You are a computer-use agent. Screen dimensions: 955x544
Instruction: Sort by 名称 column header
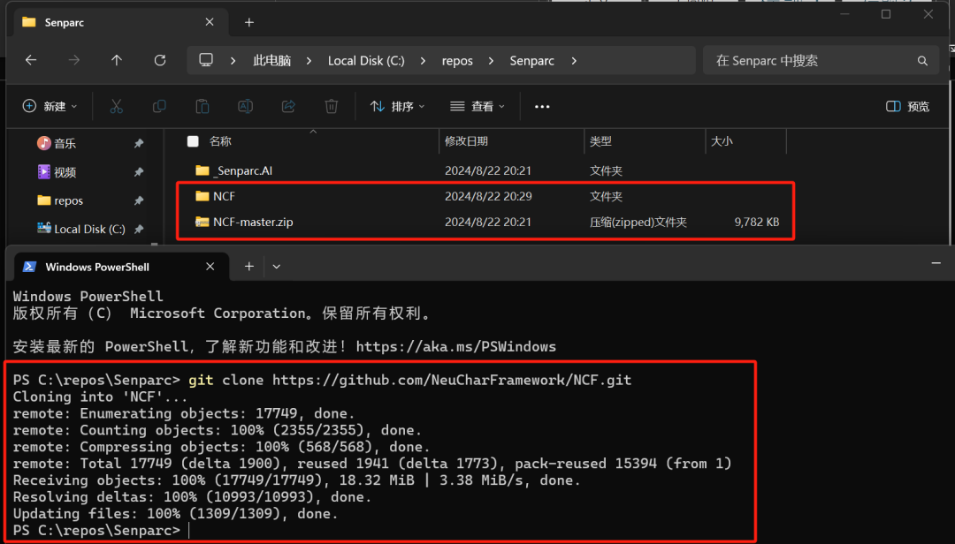click(220, 141)
